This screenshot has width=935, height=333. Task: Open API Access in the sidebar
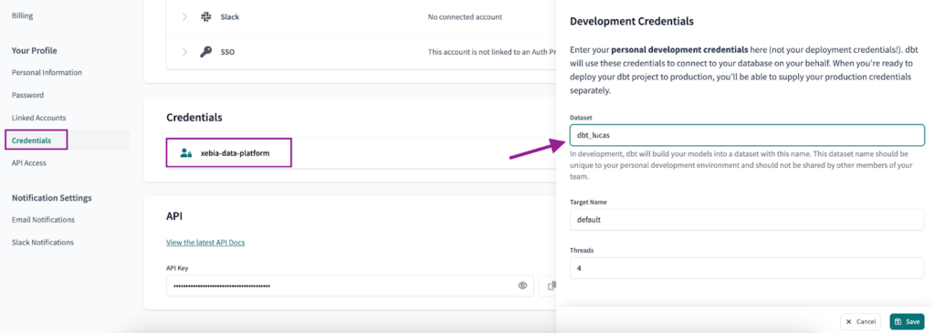(29, 162)
